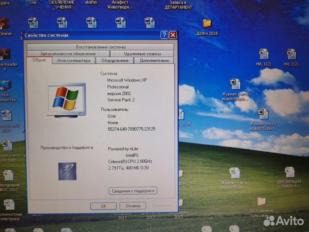
Task: Click the manufacturer logo image
Action: (67, 171)
